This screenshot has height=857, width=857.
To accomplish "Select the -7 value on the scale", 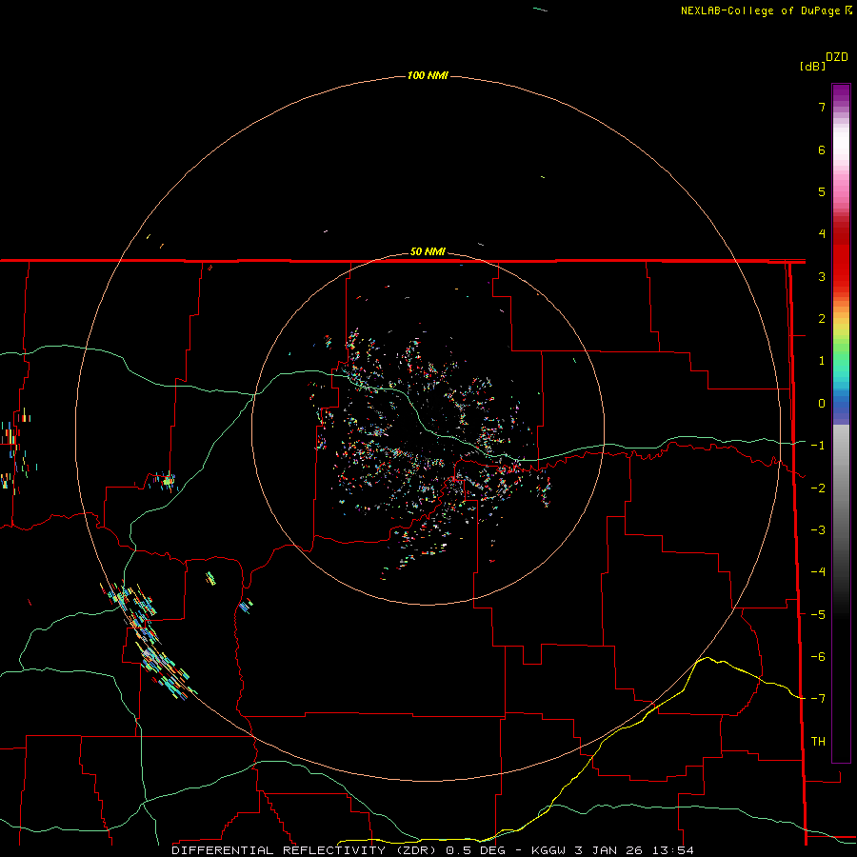I will tap(818, 699).
